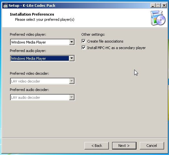Cancel the K-Lite installation
The width and height of the screenshot is (169, 155).
point(152,146)
